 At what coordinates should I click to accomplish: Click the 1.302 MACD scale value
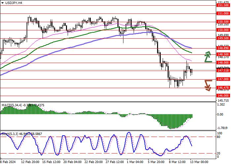221,105
